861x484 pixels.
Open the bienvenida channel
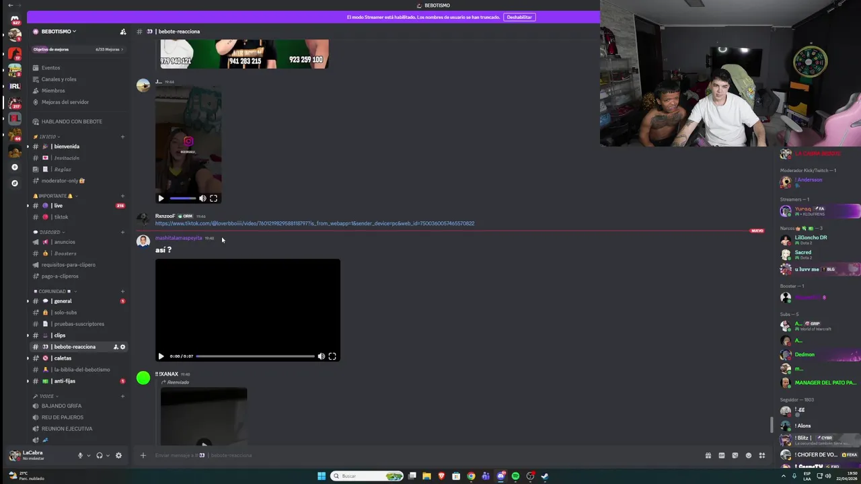point(66,147)
